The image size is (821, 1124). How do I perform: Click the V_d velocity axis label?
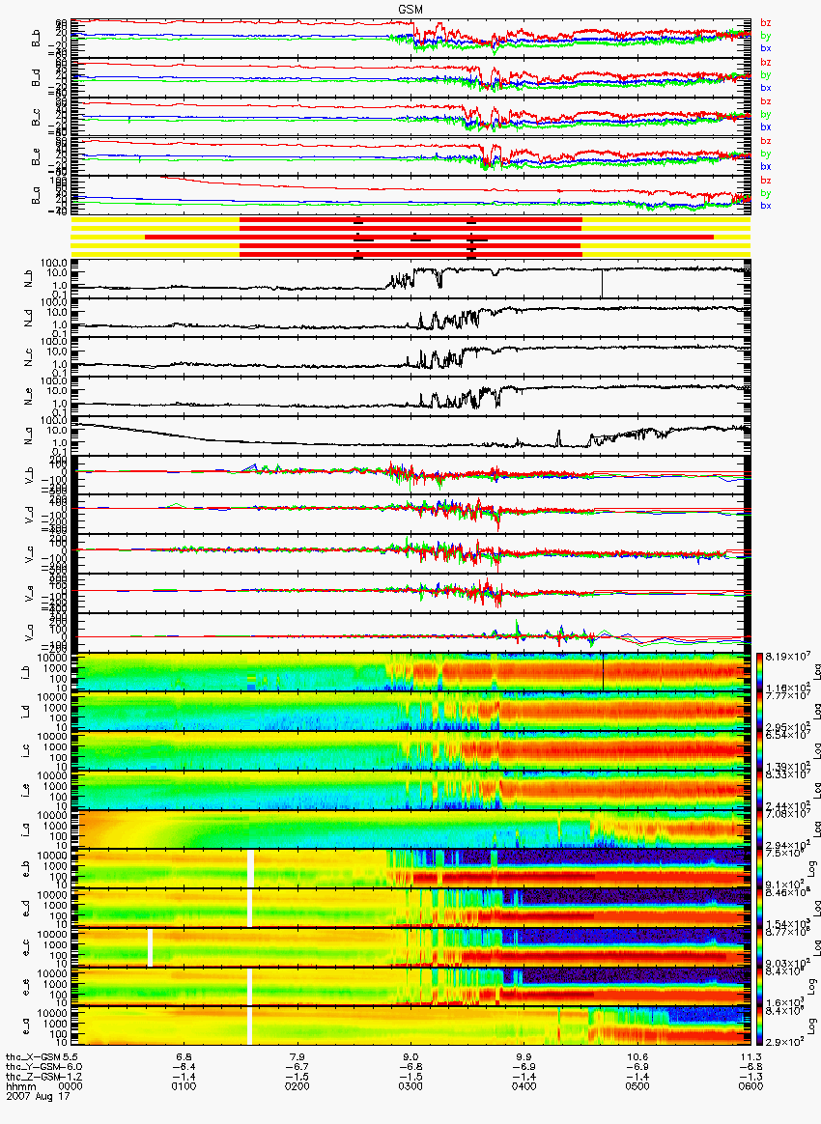coord(30,514)
